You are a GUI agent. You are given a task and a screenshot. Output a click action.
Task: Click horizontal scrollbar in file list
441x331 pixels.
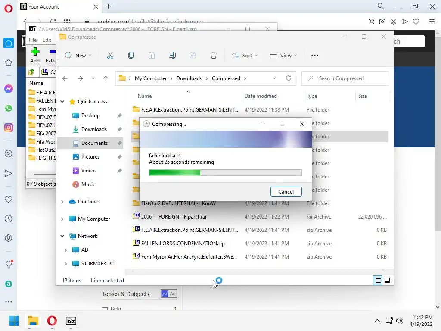[x=258, y=272]
